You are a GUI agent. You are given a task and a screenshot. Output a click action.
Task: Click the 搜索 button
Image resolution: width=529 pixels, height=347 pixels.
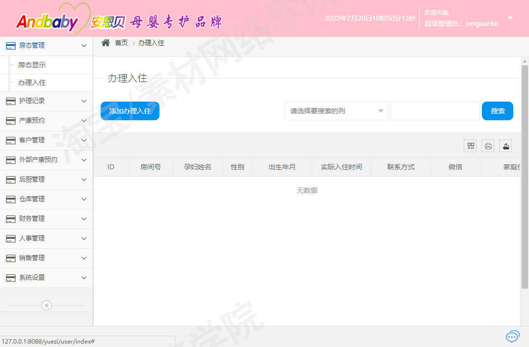tap(497, 111)
